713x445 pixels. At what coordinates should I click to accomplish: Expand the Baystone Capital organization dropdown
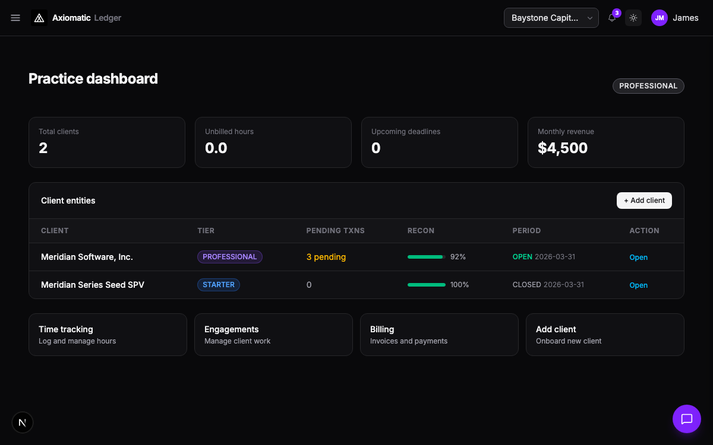coord(551,18)
